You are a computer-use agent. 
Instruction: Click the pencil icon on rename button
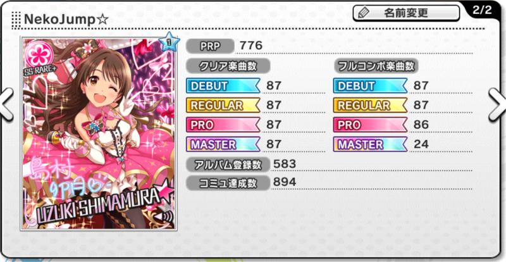pos(363,13)
